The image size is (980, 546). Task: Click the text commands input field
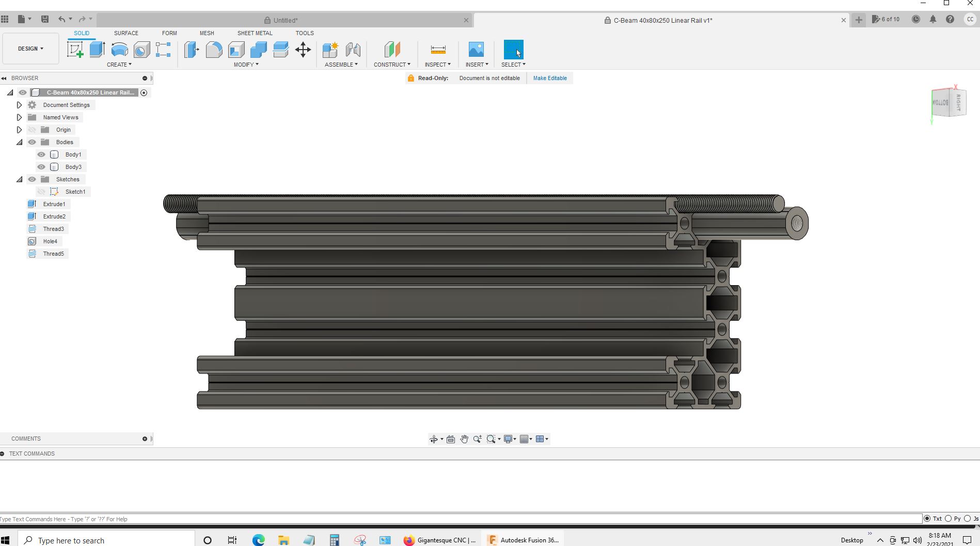click(461, 519)
